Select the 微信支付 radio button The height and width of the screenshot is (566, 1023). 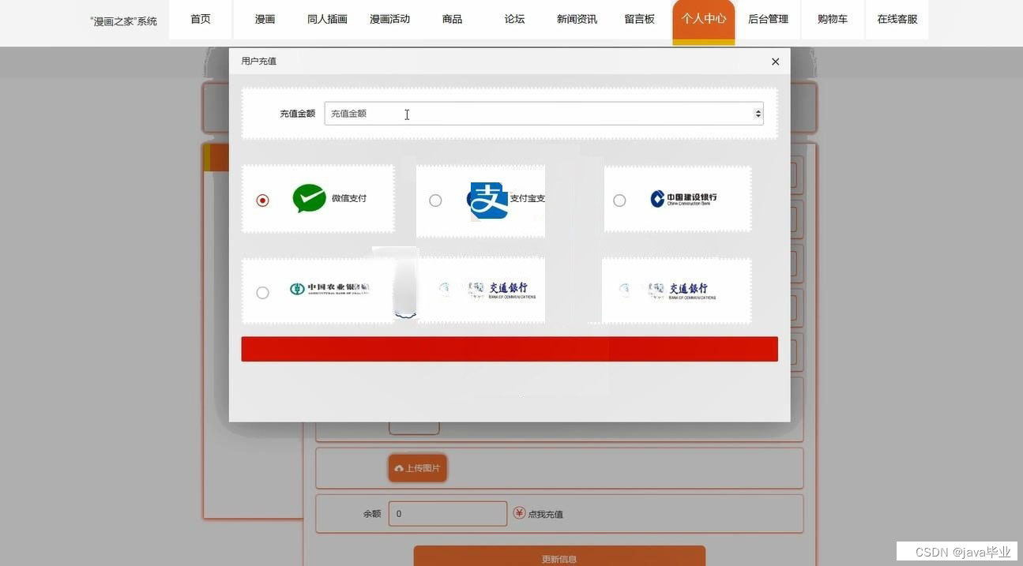[262, 201]
